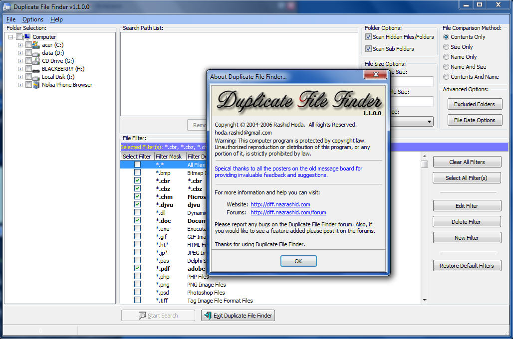
Task: Click OK in the About dialog
Action: point(298,261)
